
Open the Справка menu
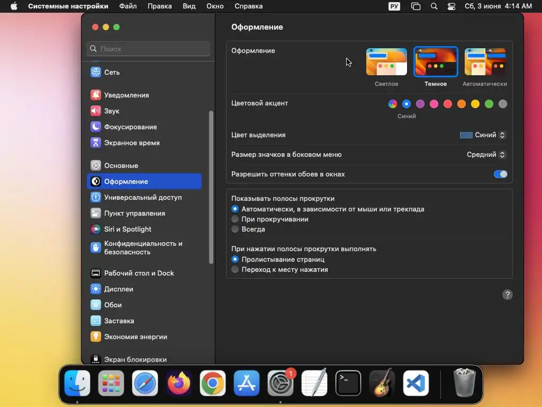click(249, 6)
